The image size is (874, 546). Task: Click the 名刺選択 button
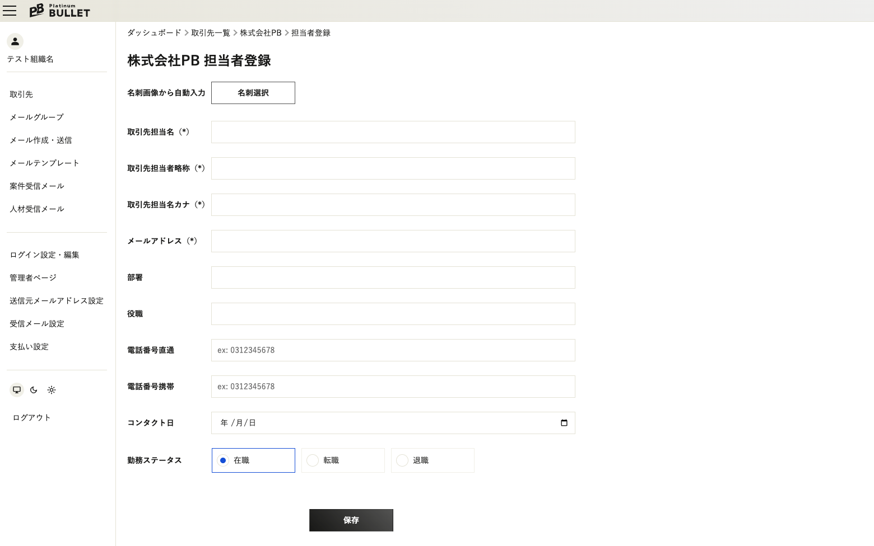point(253,93)
